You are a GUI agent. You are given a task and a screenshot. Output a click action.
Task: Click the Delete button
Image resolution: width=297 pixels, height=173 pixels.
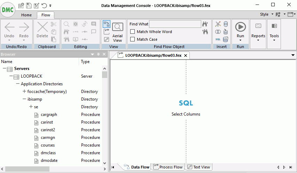[42, 30]
